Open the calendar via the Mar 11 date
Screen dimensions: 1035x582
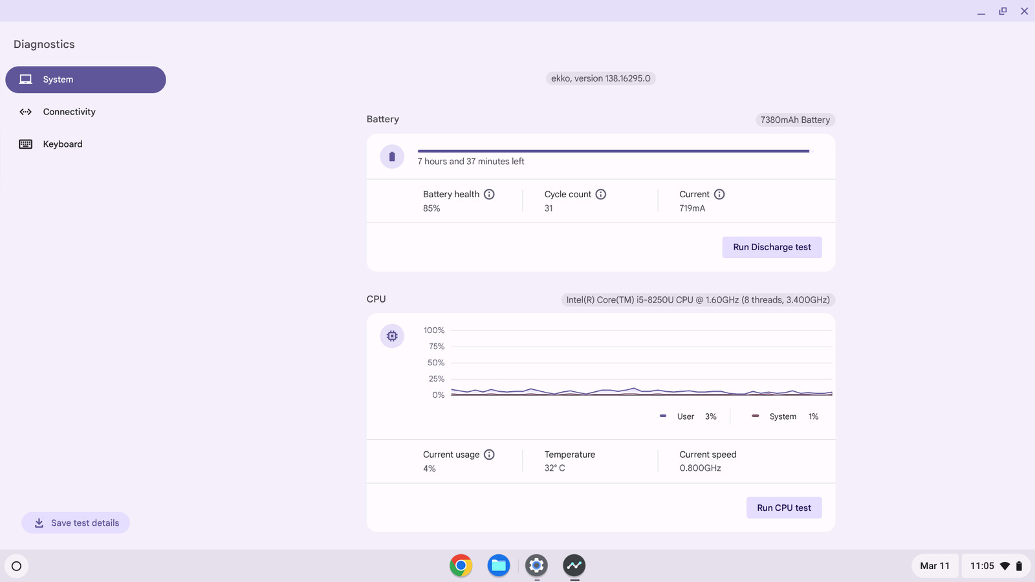point(935,566)
